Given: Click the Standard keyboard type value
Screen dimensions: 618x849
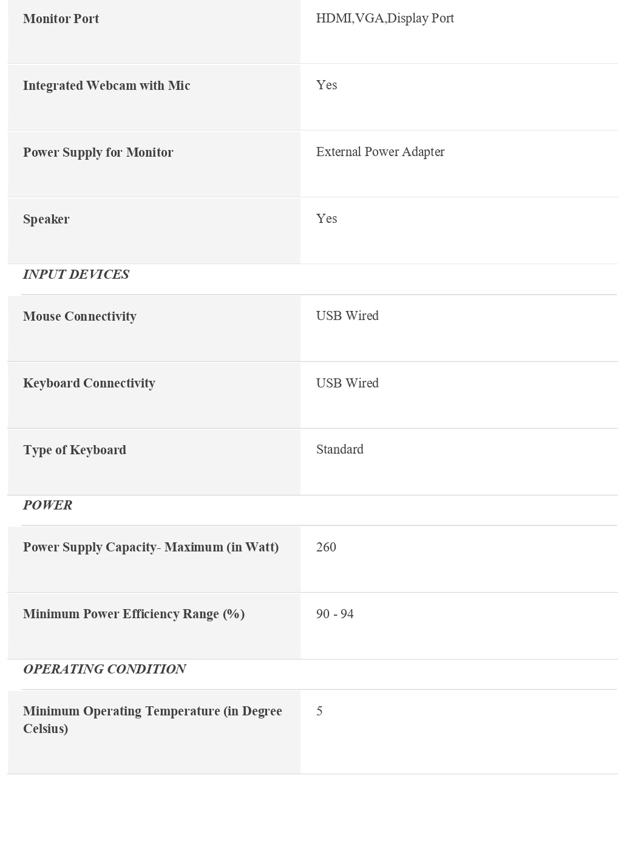Looking at the screenshot, I should point(339,449).
